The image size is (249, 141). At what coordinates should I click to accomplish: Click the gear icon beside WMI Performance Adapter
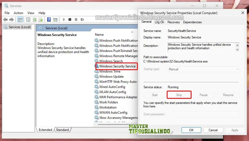97,97
